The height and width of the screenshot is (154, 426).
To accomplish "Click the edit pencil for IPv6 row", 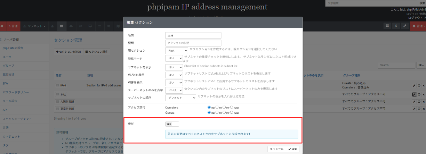I will (414, 85).
